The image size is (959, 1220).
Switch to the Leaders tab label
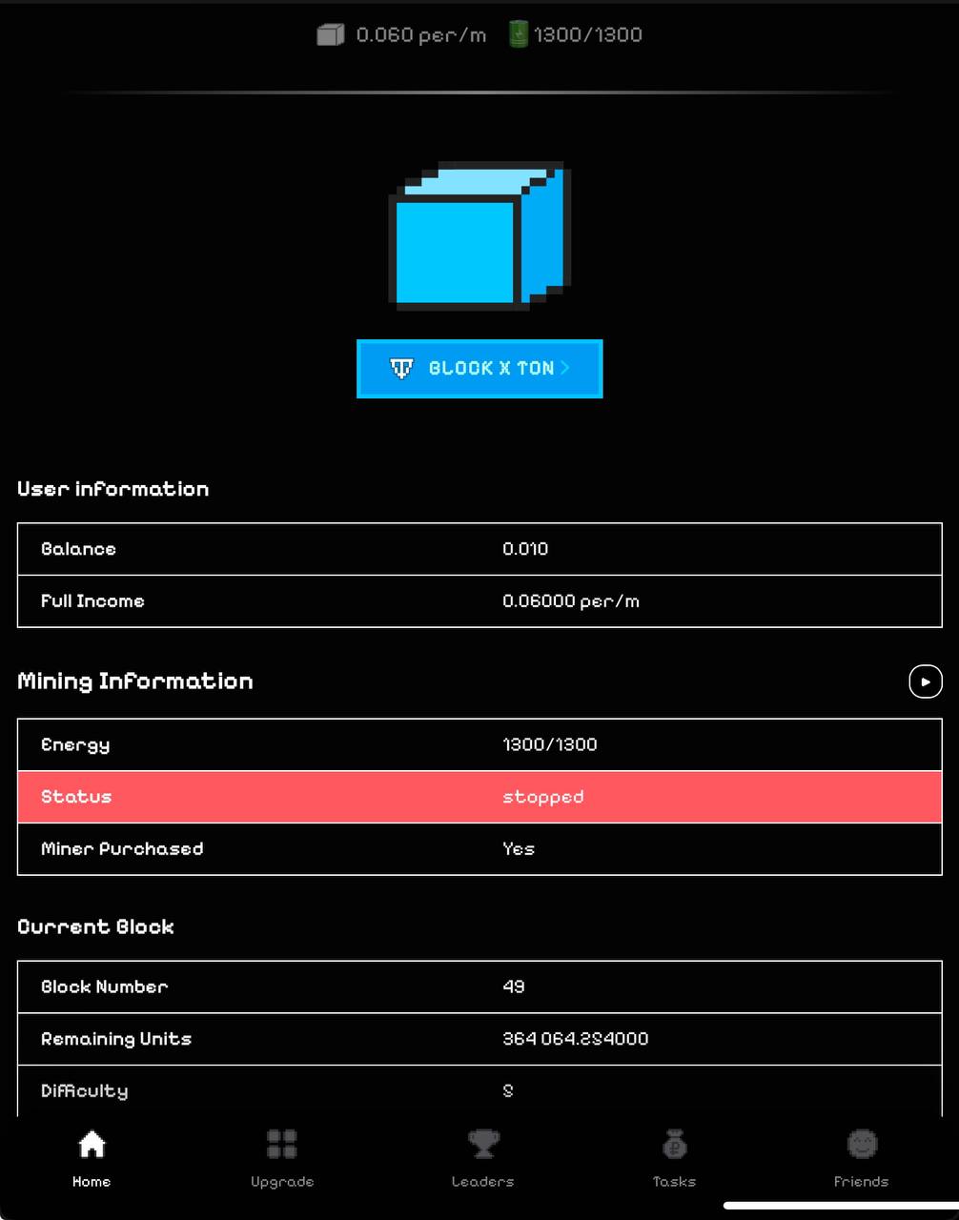click(483, 1182)
